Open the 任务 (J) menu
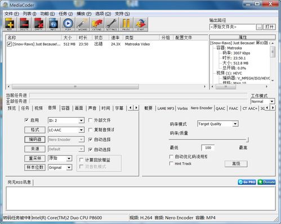Viewport: 281px width, 224px height. pyautogui.click(x=66, y=14)
